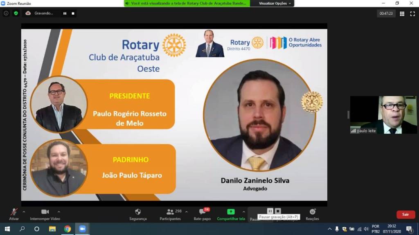Open the Participantes list
This screenshot has width=419, height=235.
point(170,214)
